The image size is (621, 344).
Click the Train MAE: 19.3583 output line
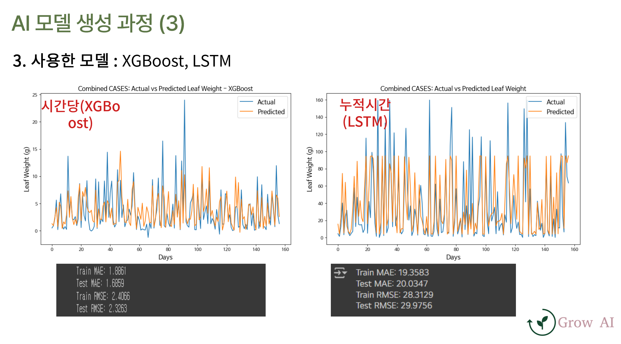[392, 273]
